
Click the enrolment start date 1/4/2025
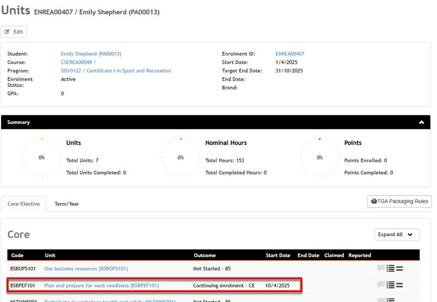pos(287,62)
